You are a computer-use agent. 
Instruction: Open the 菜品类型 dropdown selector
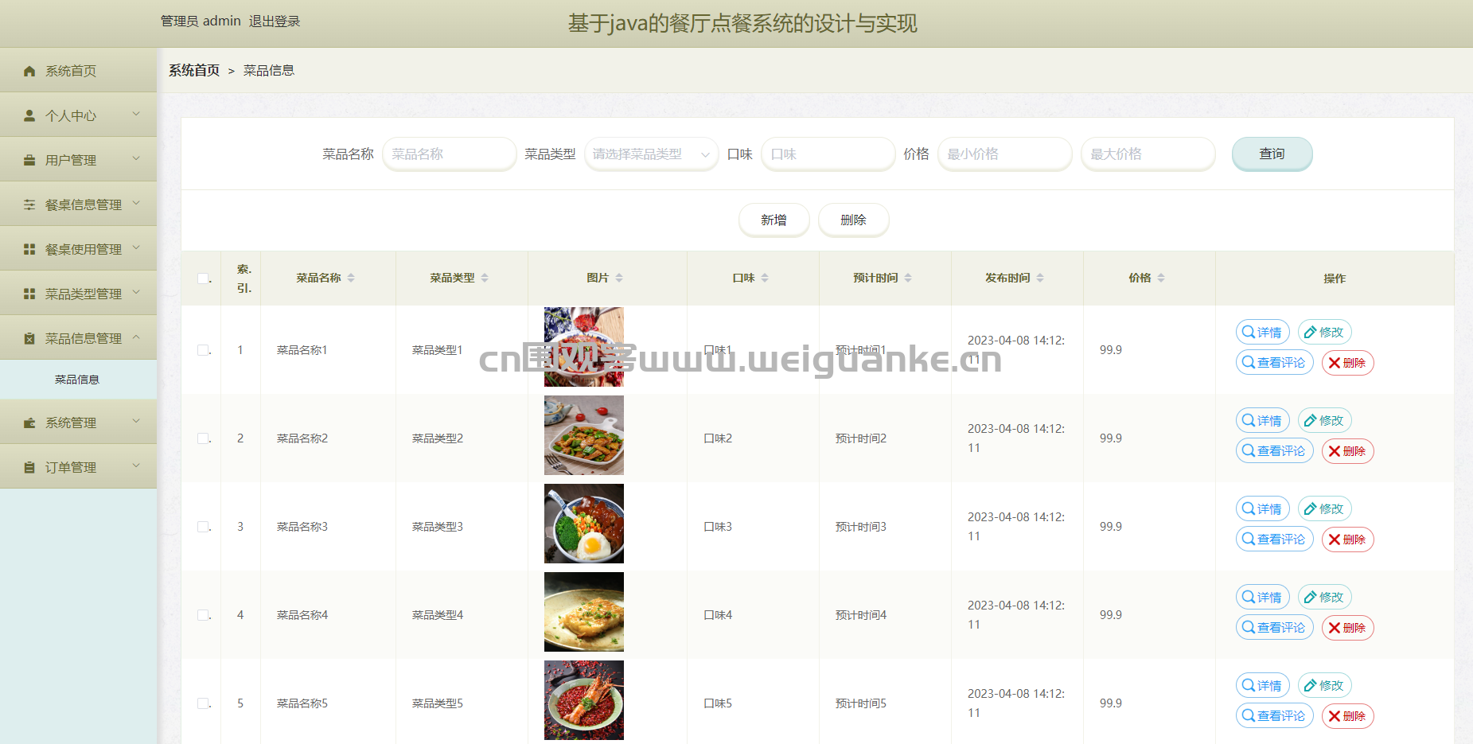coord(650,154)
